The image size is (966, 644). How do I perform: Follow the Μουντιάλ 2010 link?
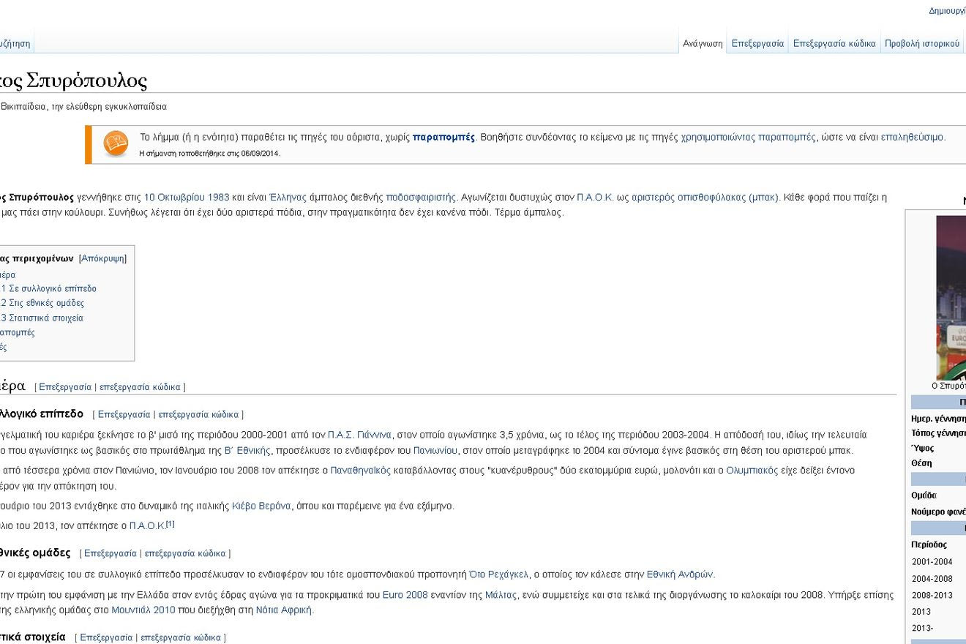pos(141,610)
